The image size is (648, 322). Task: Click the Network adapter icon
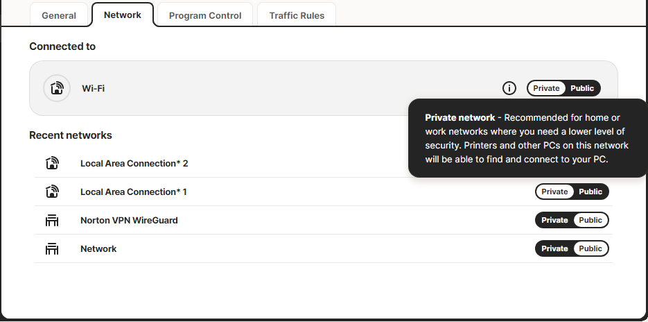click(x=52, y=248)
